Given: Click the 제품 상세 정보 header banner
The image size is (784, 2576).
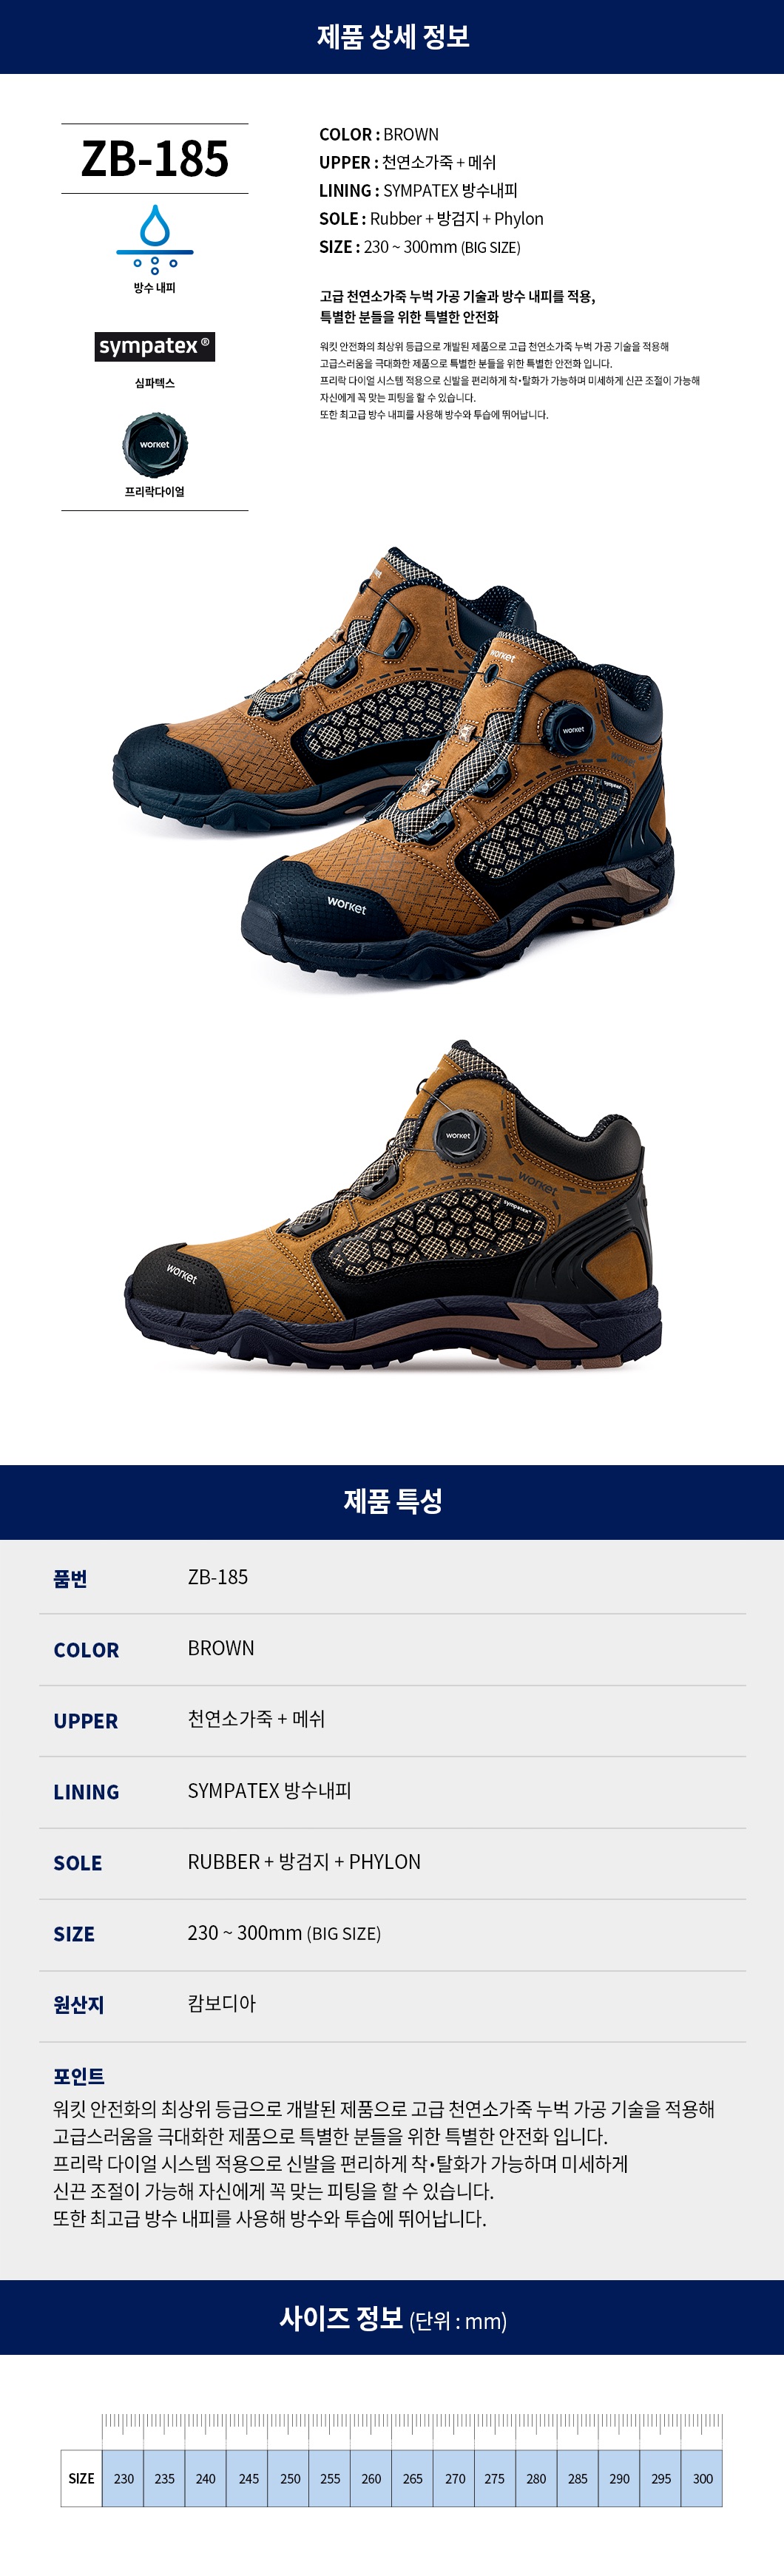Looking at the screenshot, I should tap(392, 37).
